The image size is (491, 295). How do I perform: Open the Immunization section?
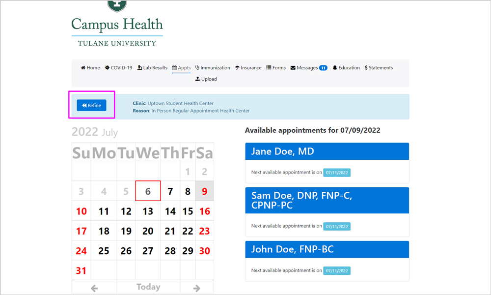213,68
